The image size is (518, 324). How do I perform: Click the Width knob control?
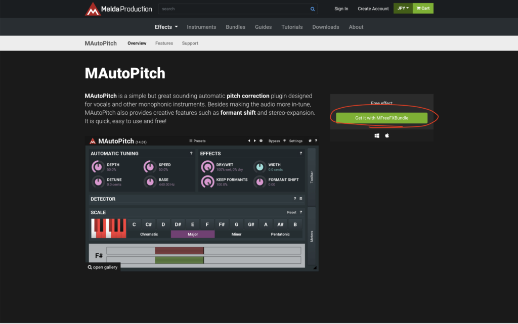point(260,167)
